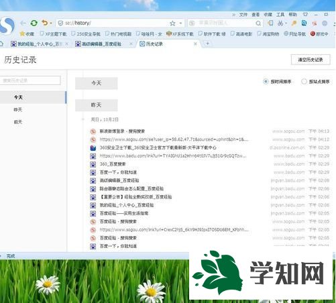Viewport: 336px width, 303px height.
Task: Open the 工具 menu
Action: [280, 15]
